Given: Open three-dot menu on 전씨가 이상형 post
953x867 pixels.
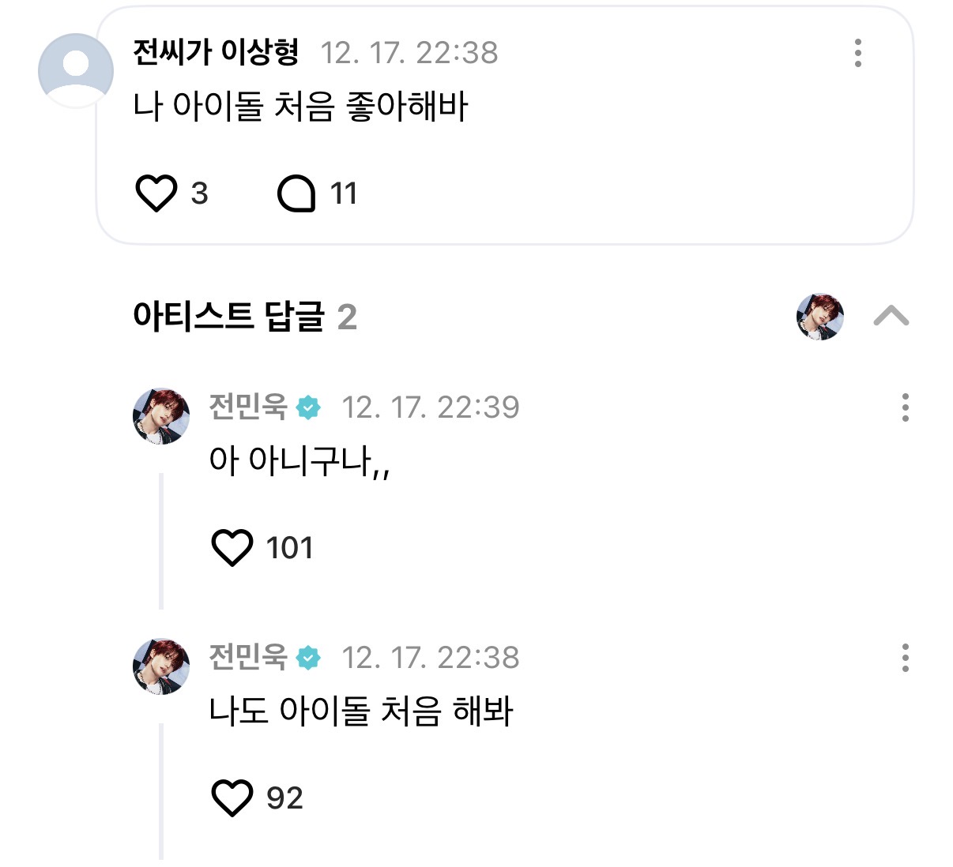Looking at the screenshot, I should (857, 53).
